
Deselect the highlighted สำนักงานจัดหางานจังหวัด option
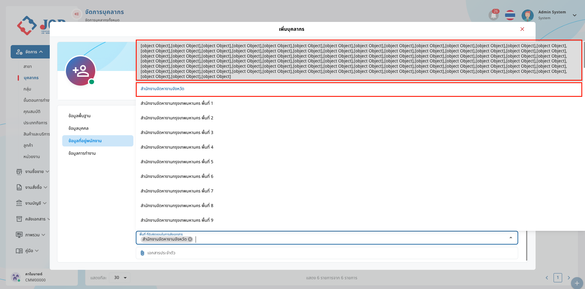(x=162, y=89)
